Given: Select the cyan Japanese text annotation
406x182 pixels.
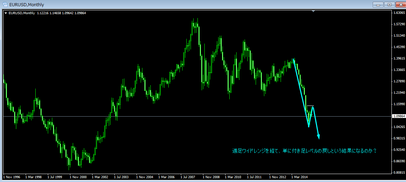Looking at the screenshot, I should click(304, 151).
